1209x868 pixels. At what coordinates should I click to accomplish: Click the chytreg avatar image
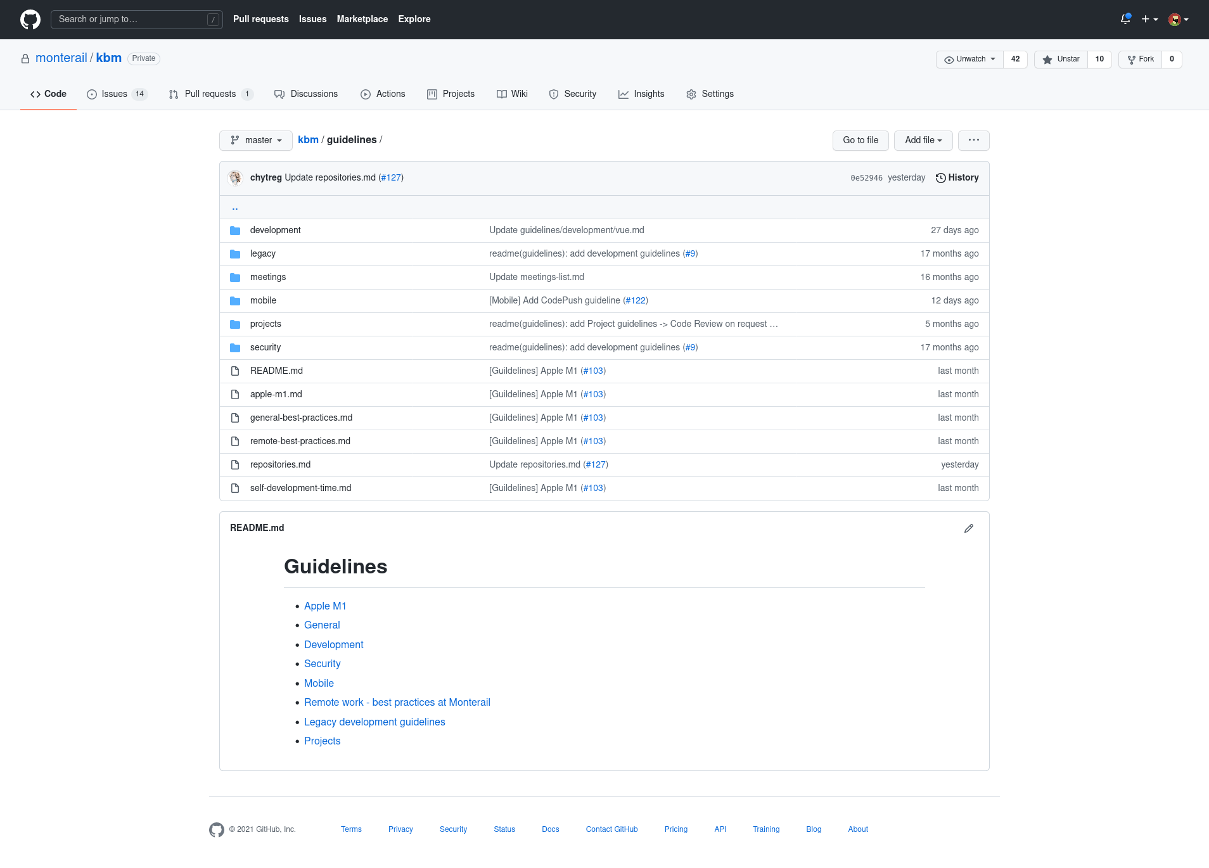[236, 178]
